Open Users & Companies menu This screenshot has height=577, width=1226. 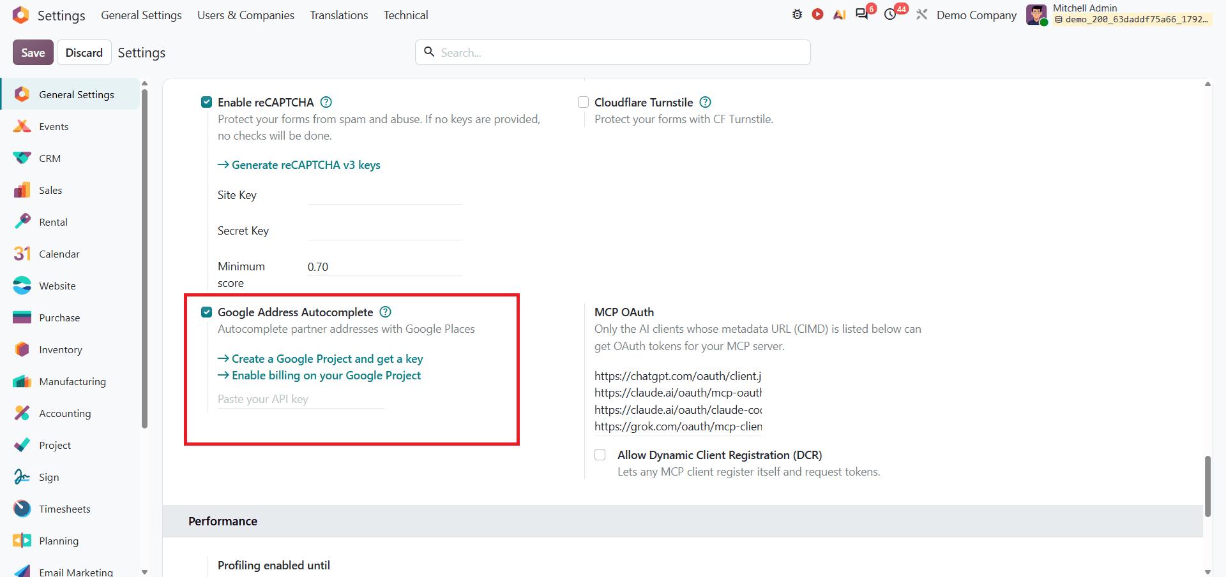(246, 15)
